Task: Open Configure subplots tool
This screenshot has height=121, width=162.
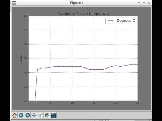Action: (x=47, y=115)
